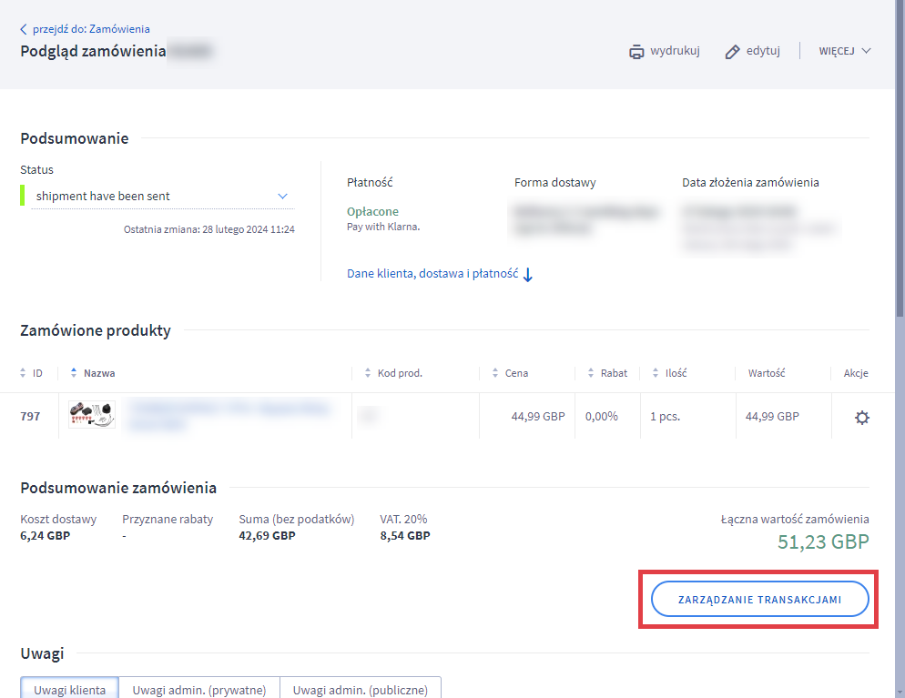Viewport: 905px width, 698px height.
Task: Sort products by ID column arrows
Action: (x=23, y=373)
